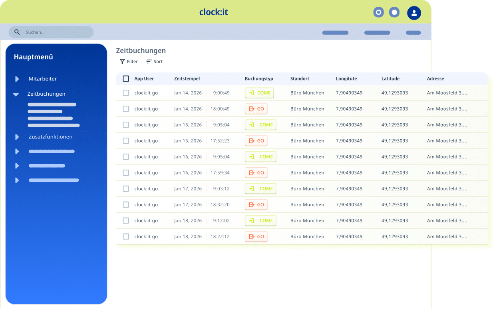
Task: Click the Buchungstyp column header
Action: click(259, 79)
